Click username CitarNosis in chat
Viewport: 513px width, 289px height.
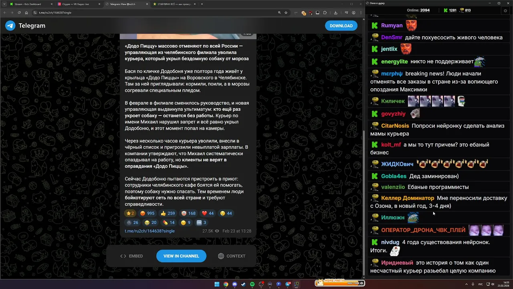(x=395, y=126)
